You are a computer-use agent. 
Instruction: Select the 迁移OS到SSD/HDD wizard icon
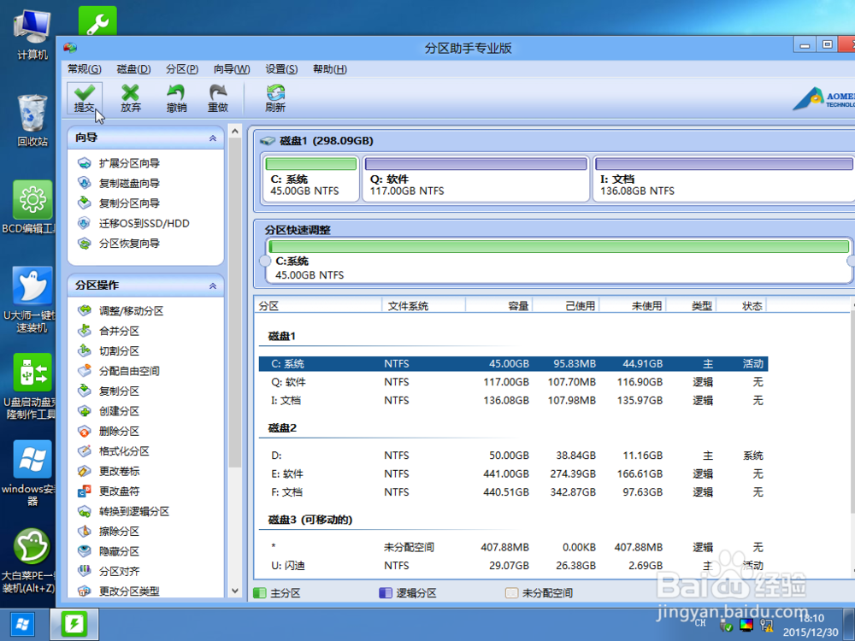coord(83,223)
